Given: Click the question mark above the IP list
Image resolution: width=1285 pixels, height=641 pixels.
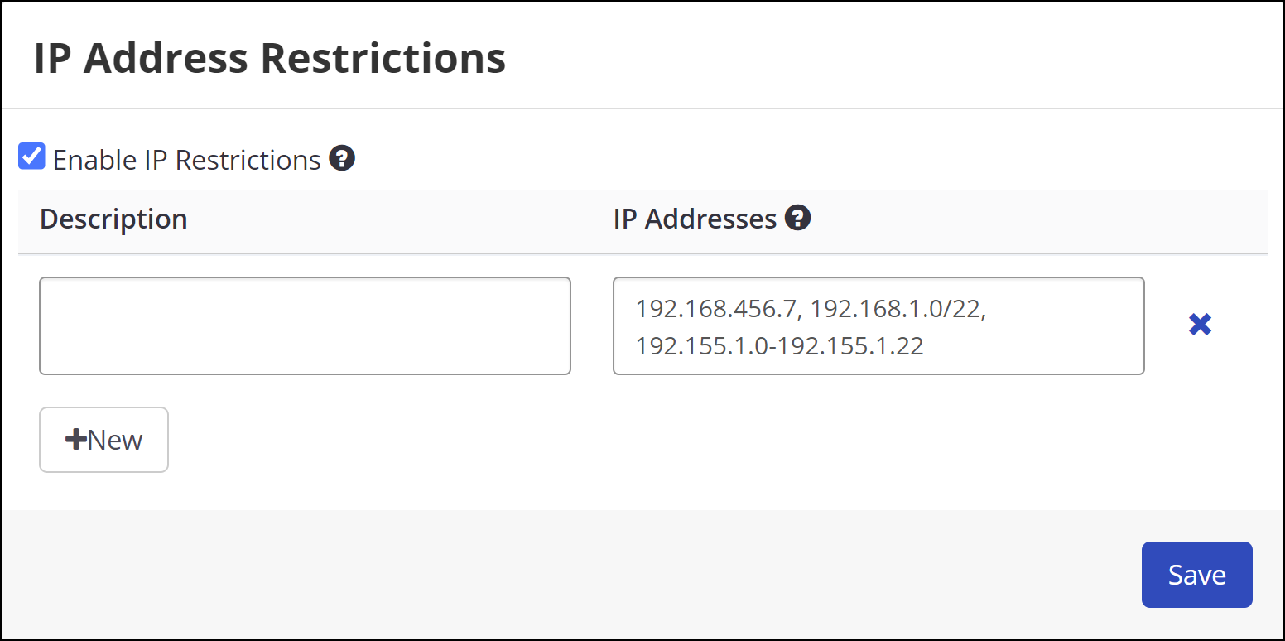Looking at the screenshot, I should point(798,218).
